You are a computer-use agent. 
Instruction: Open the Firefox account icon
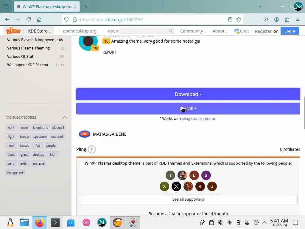click(276, 19)
